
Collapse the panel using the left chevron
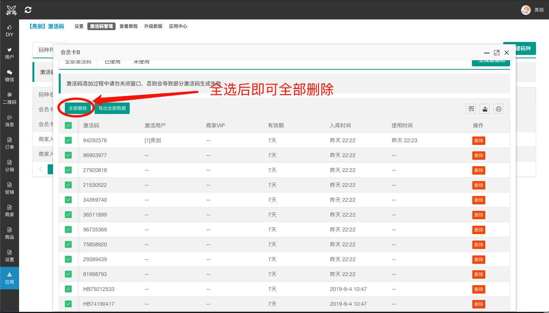(x=41, y=169)
